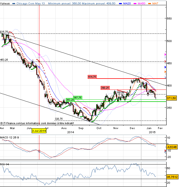Click the 320,75 low level label

[x=59, y=119]
